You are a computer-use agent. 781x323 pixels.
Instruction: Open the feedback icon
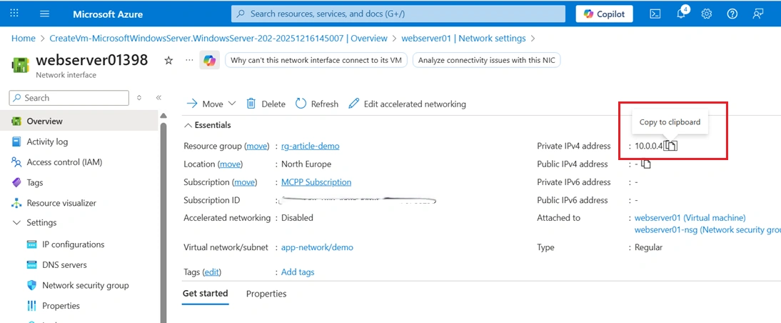(758, 14)
